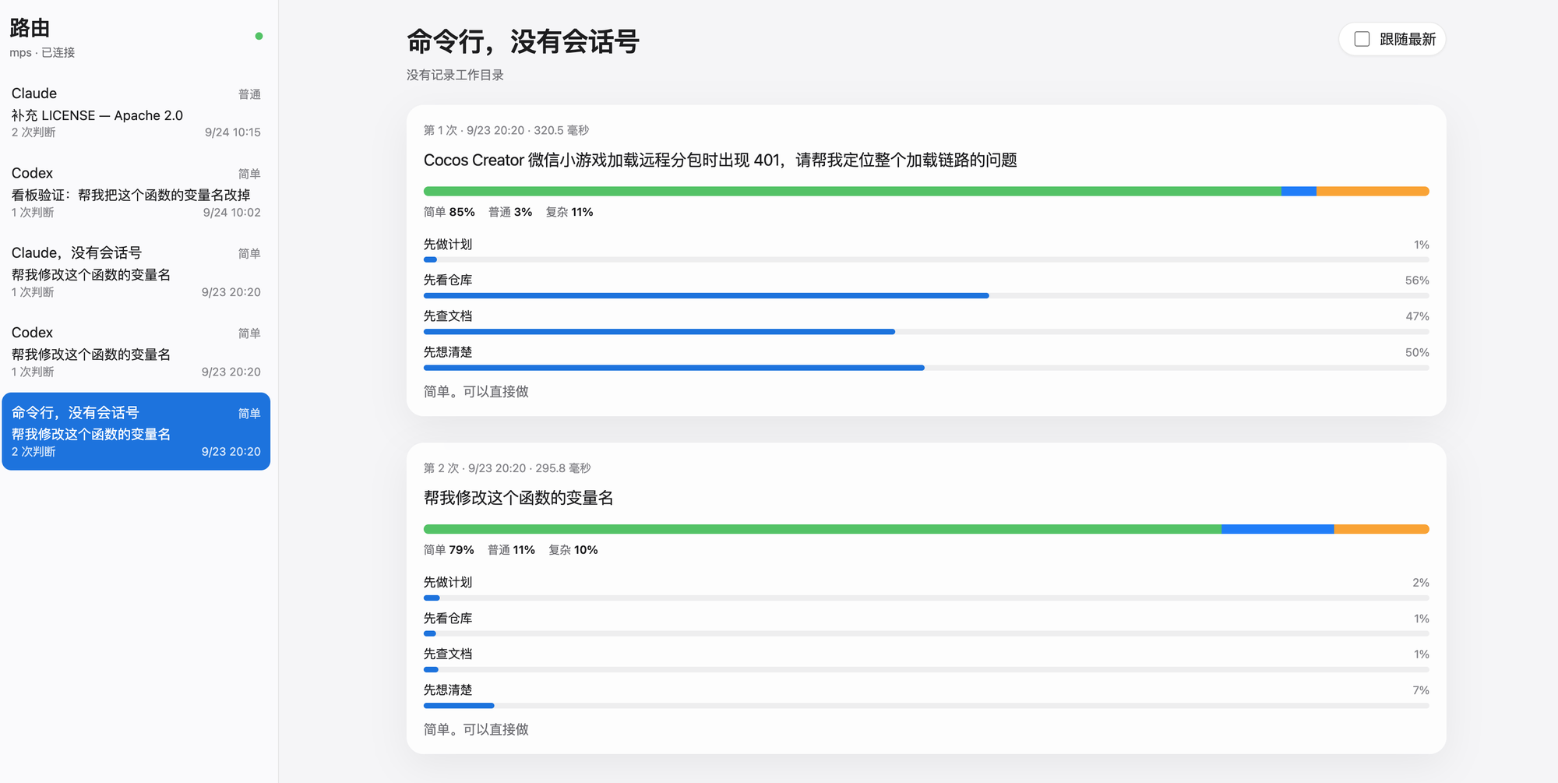Viewport: 1558px width, 783px height.
Task: Click the 2 次判断 text under 补充 LICENSE
Action: pyautogui.click(x=33, y=132)
